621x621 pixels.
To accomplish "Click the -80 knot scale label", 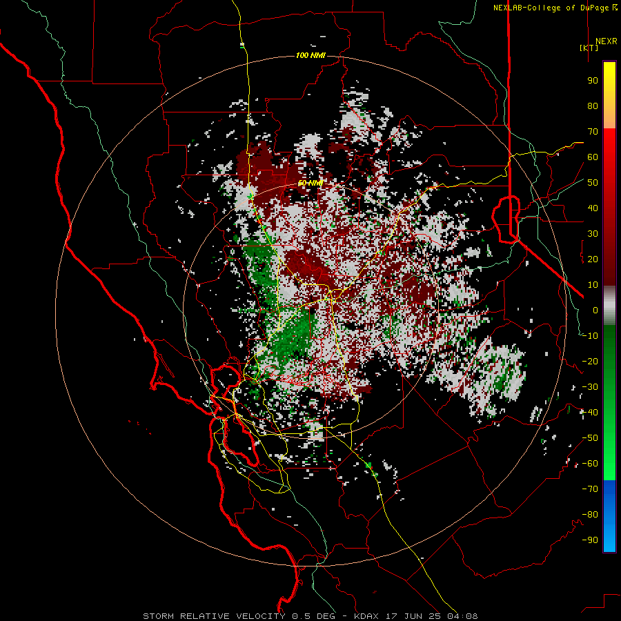I will (590, 515).
